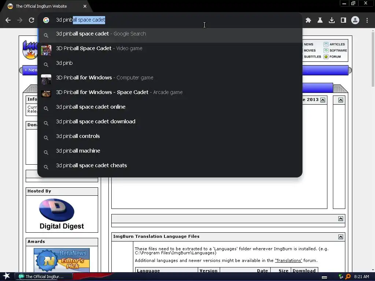Click the ARTICLES icon
375x281 pixels.
click(326, 44)
